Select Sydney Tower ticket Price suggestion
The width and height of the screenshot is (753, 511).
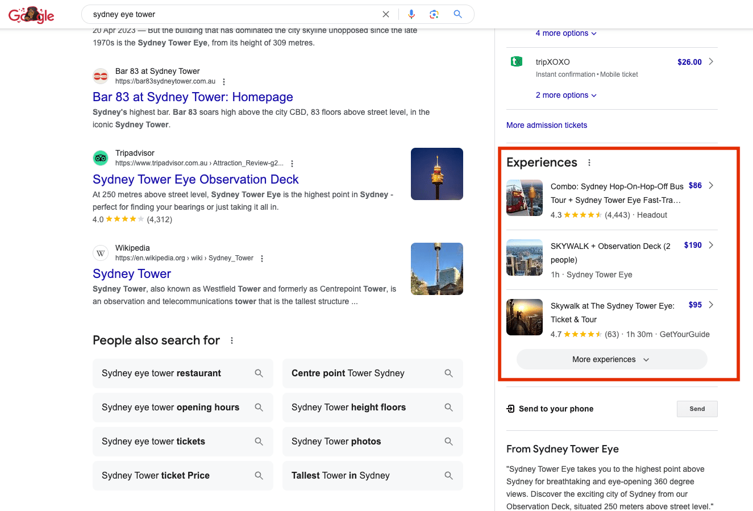[x=183, y=476]
